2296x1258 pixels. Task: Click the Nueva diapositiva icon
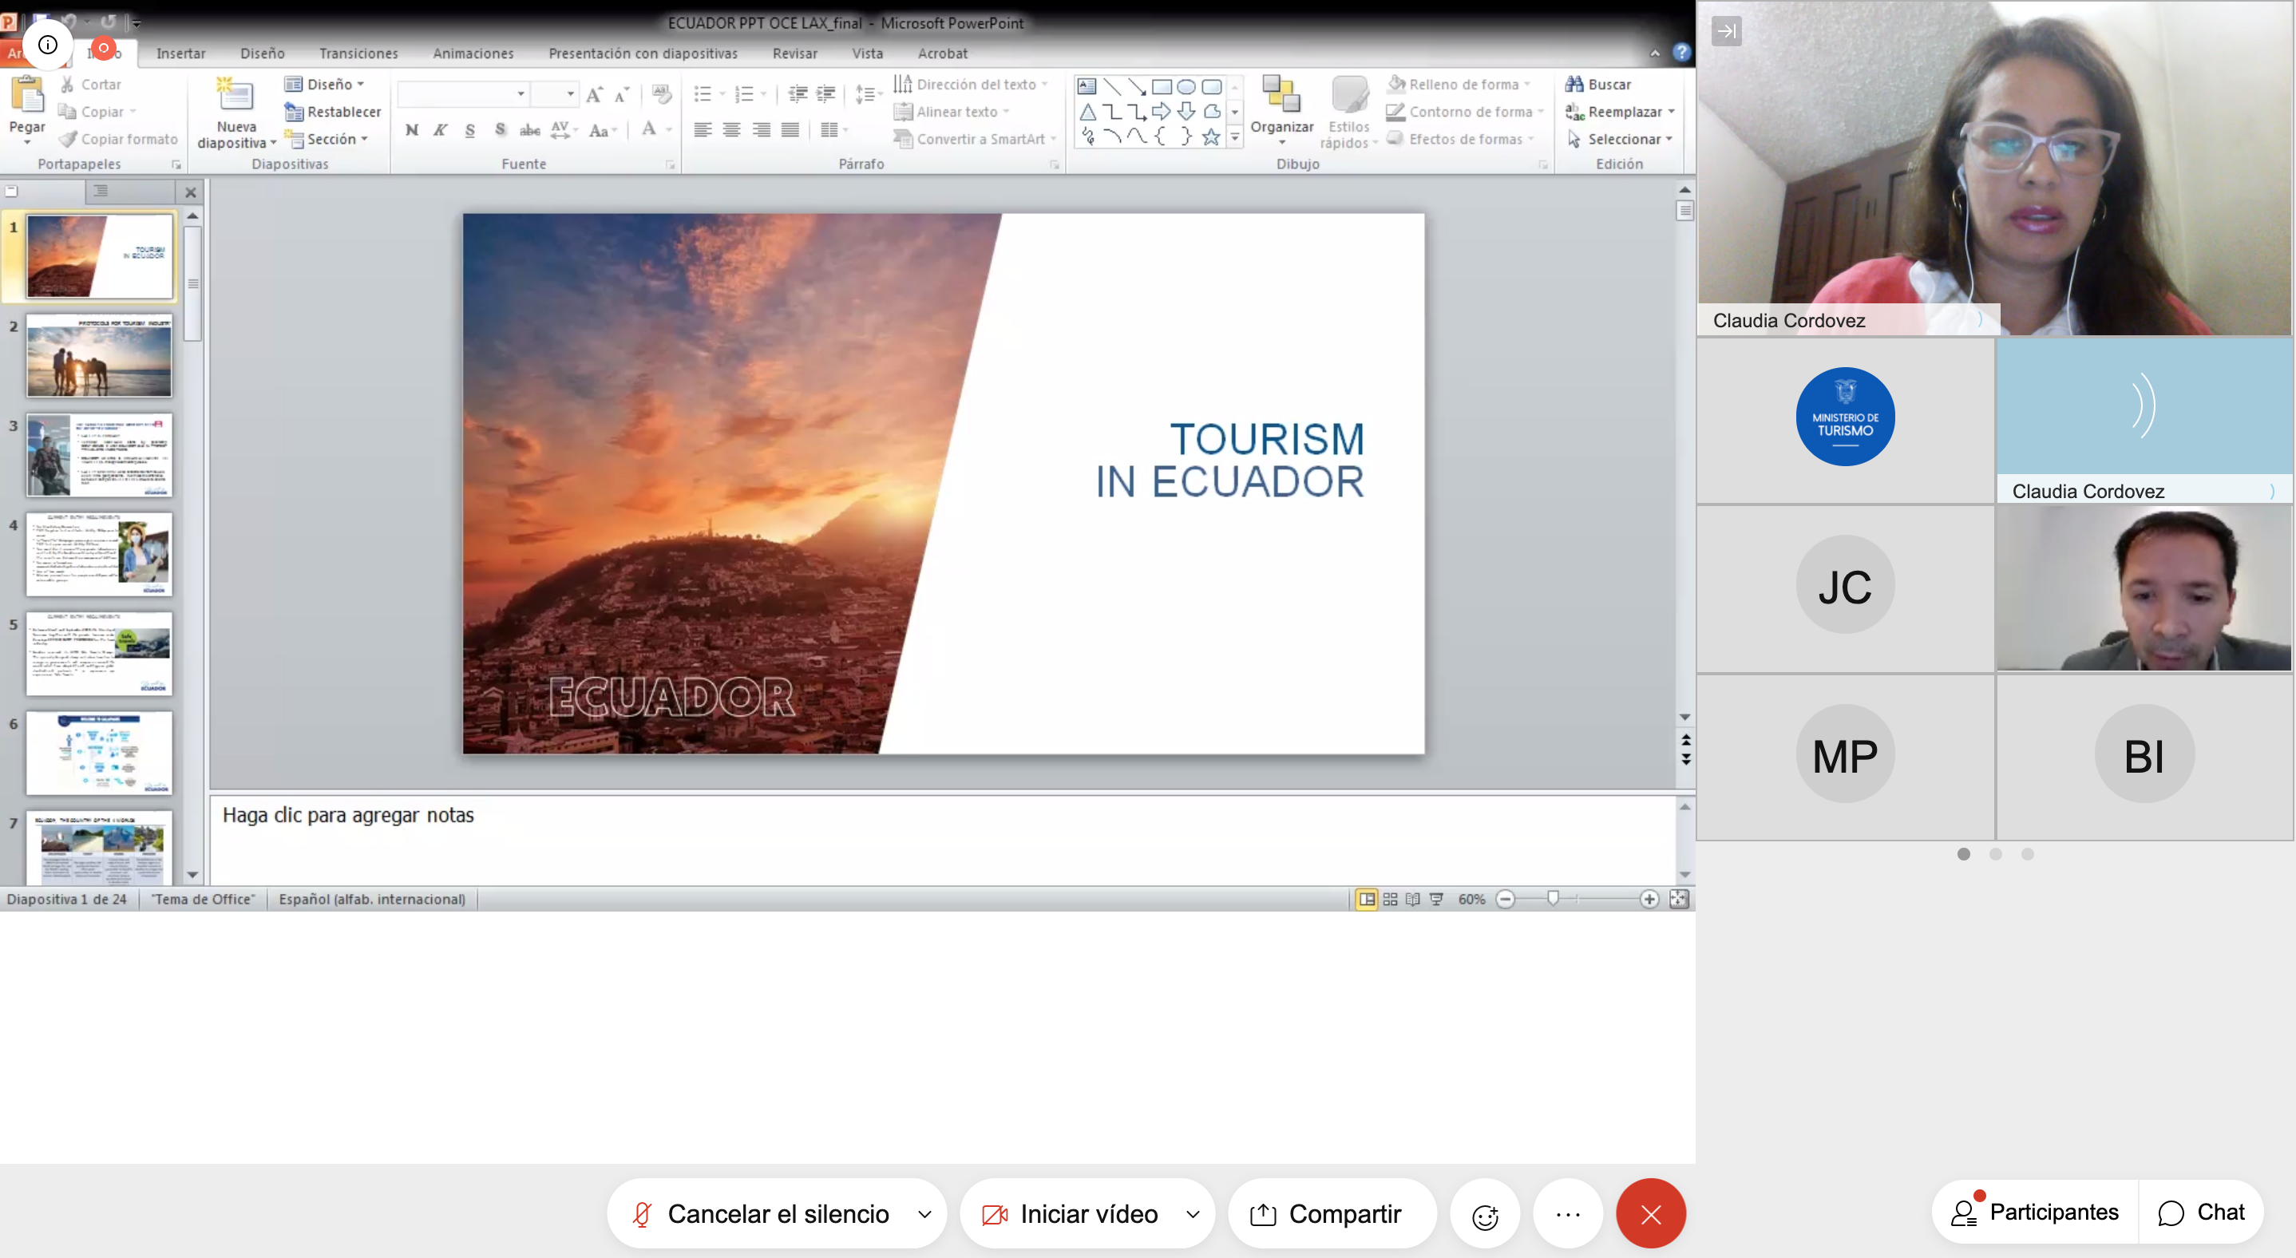[236, 95]
